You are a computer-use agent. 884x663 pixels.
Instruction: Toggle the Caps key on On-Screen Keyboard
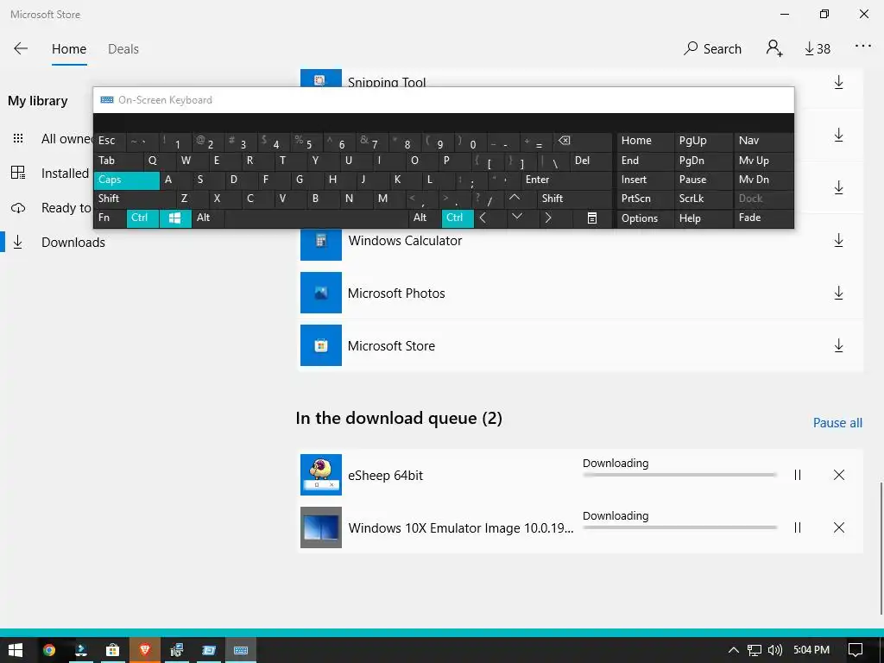[126, 180]
